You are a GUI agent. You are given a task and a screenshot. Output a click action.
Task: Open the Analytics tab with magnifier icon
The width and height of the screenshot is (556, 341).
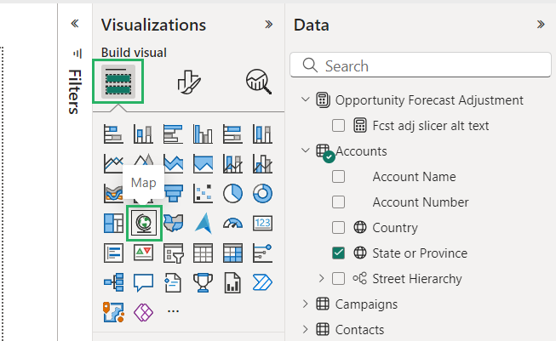coord(258,81)
